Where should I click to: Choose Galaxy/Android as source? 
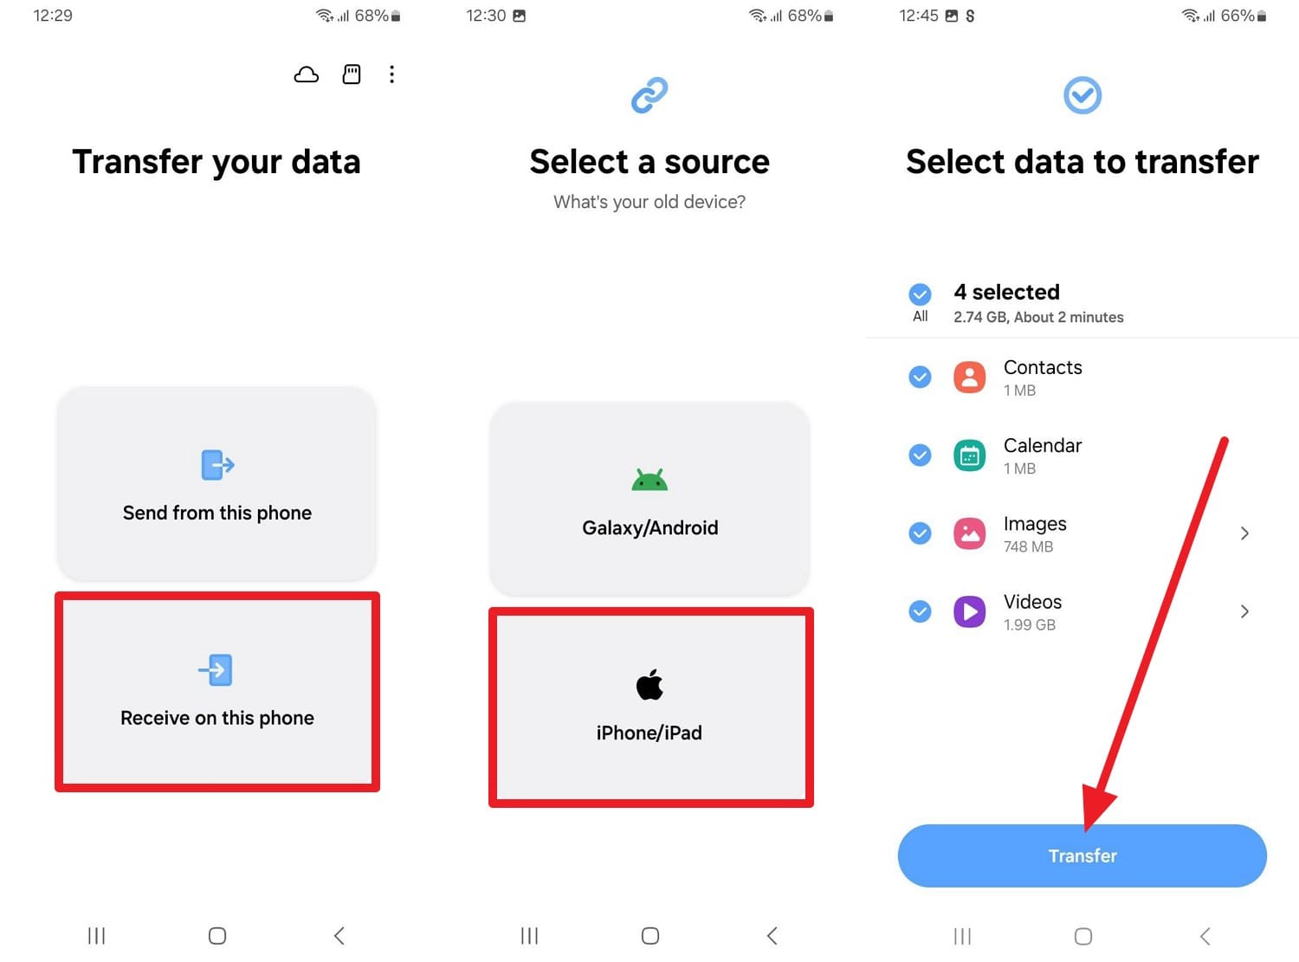(649, 499)
